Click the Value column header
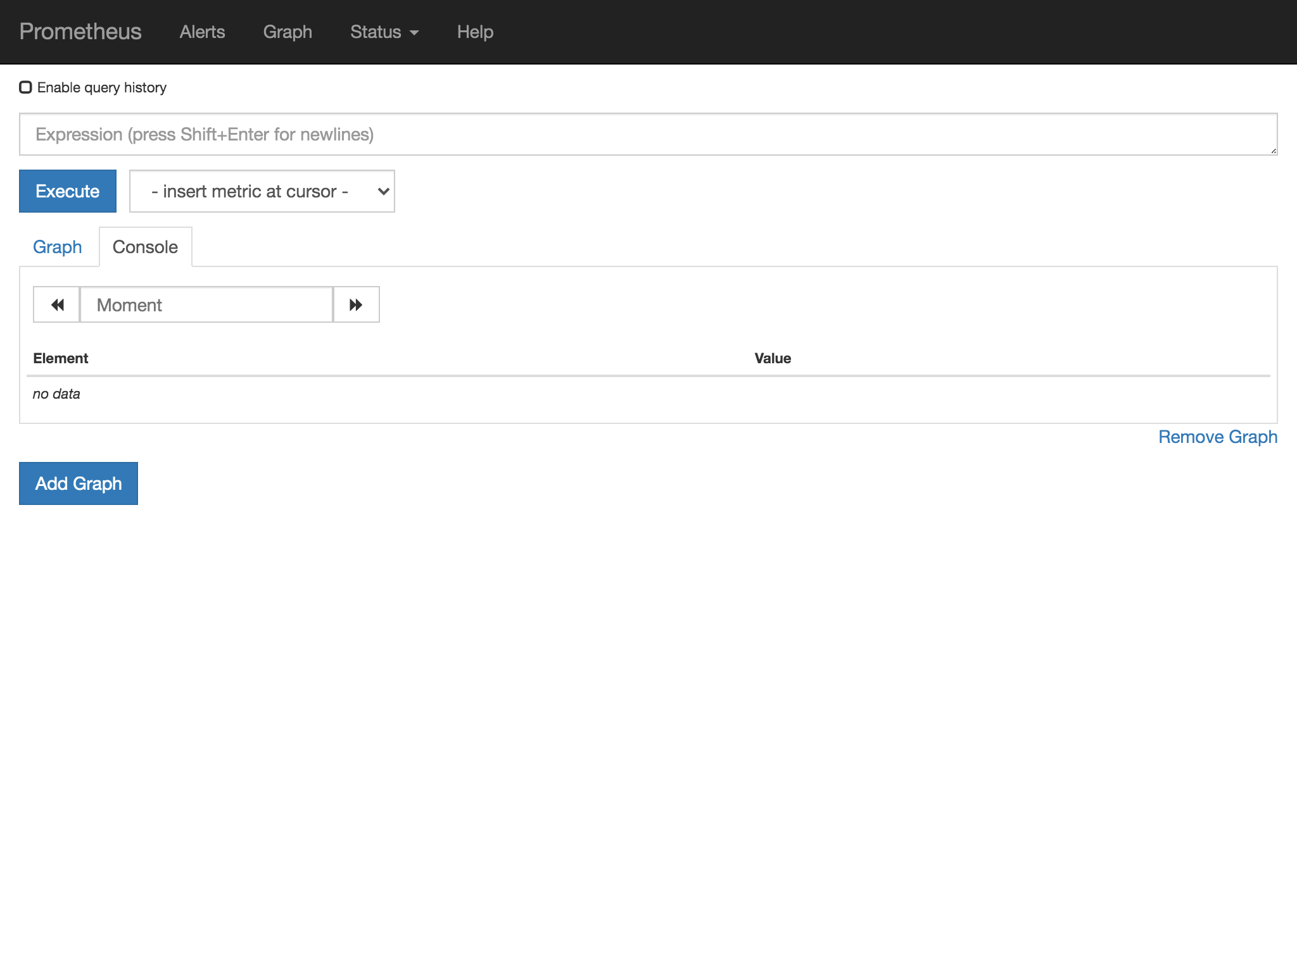This screenshot has width=1297, height=972. tap(773, 358)
